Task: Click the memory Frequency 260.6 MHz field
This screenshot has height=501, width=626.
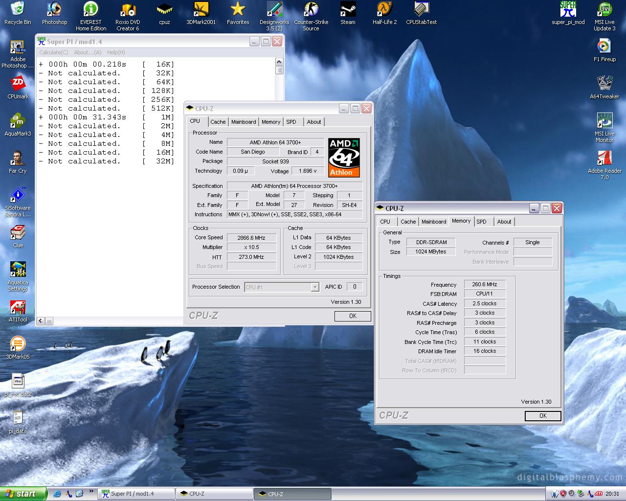Action: (x=484, y=284)
